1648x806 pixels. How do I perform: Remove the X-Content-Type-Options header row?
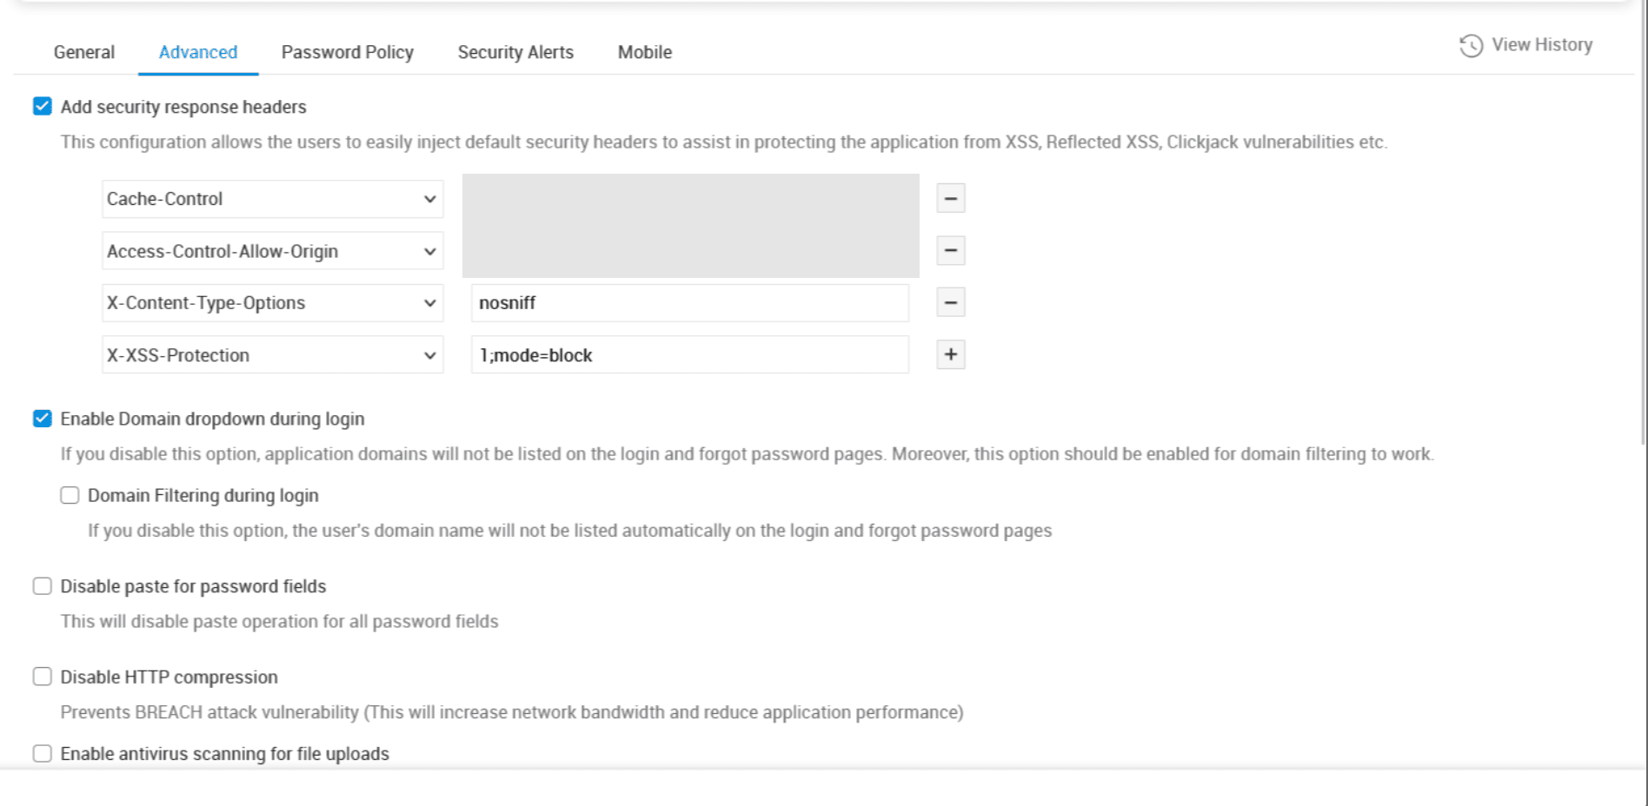pos(951,303)
